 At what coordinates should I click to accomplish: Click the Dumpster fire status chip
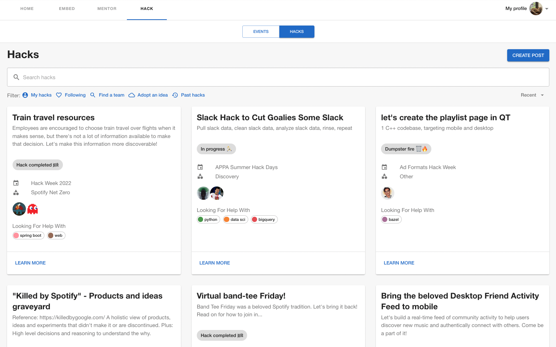406,149
